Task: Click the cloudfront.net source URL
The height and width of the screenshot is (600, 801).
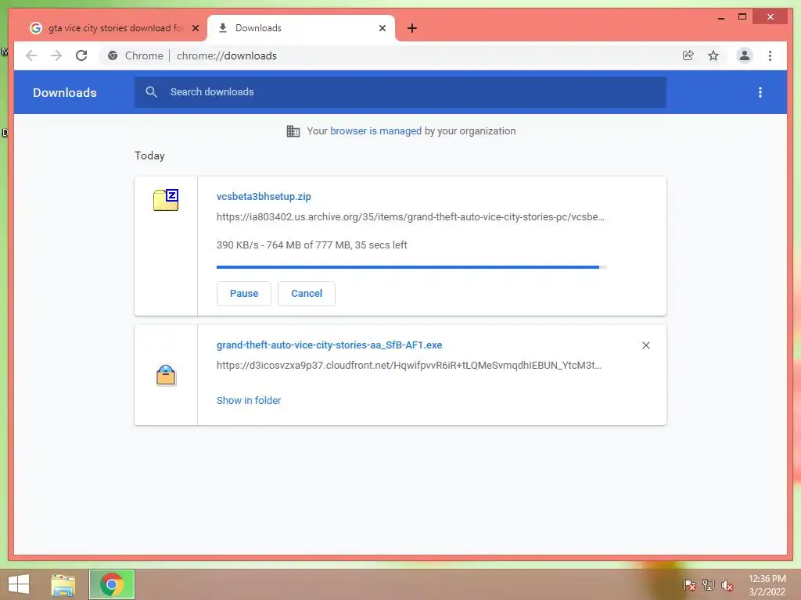Action: point(408,366)
